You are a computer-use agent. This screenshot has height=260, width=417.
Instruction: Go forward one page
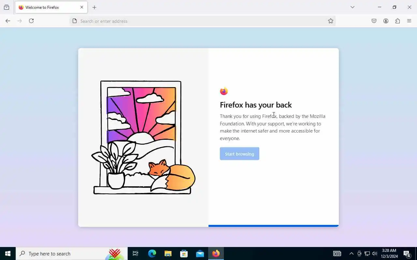click(20, 21)
